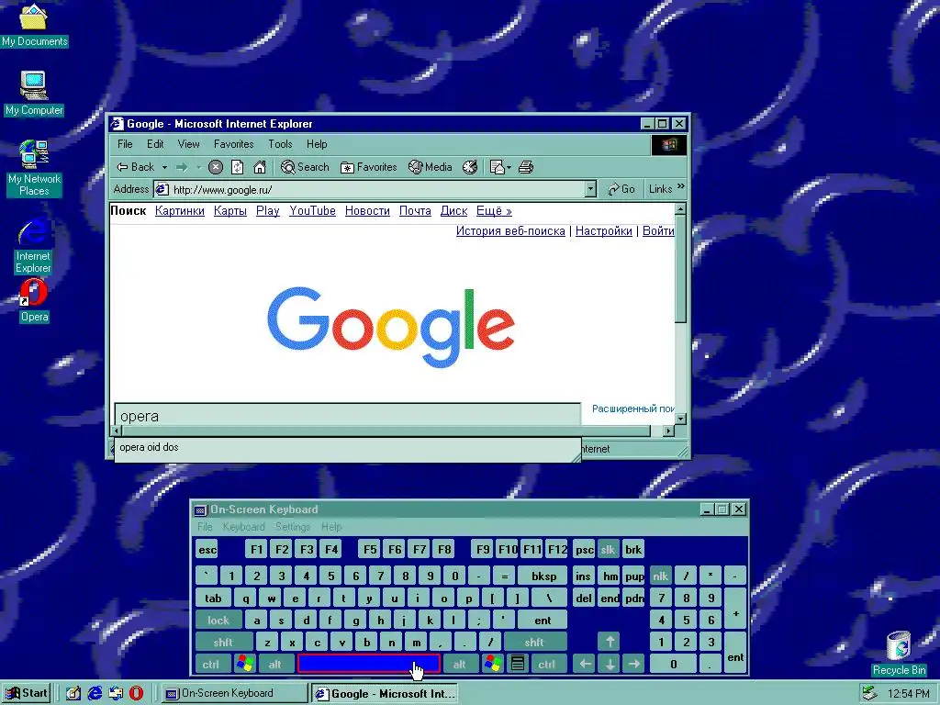Click the Google search box containing opera
Viewport: 940px width, 705px height.
coord(347,416)
